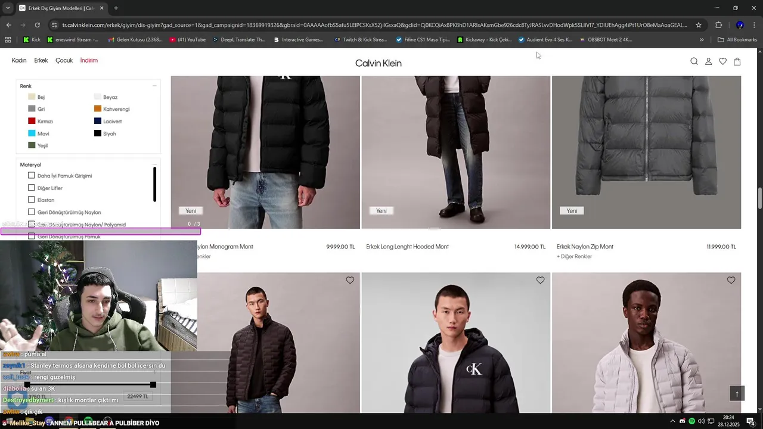Open the (41) YouTube bookmark
The image size is (763, 429).
(188, 40)
